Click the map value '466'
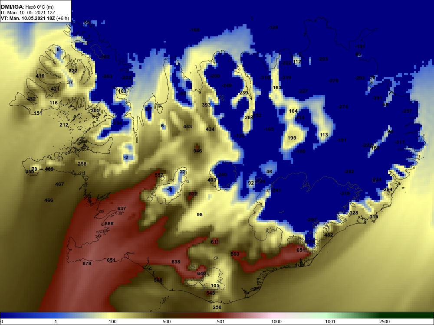 [x=49, y=200]
